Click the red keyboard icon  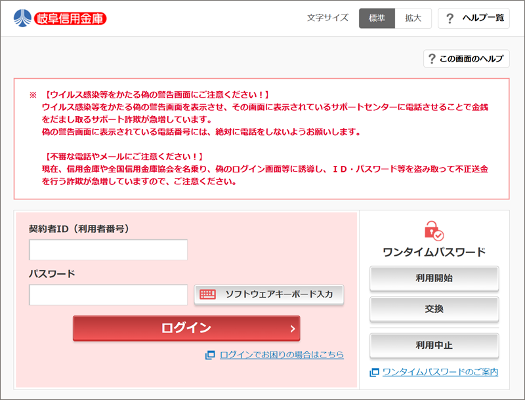208,294
